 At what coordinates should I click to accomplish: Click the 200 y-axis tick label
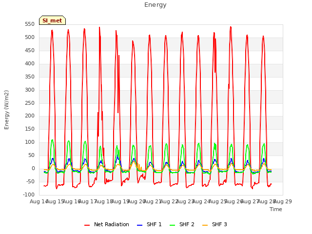pos(30,116)
